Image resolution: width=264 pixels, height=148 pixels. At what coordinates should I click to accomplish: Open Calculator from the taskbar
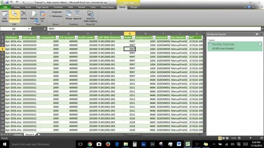tap(134, 144)
